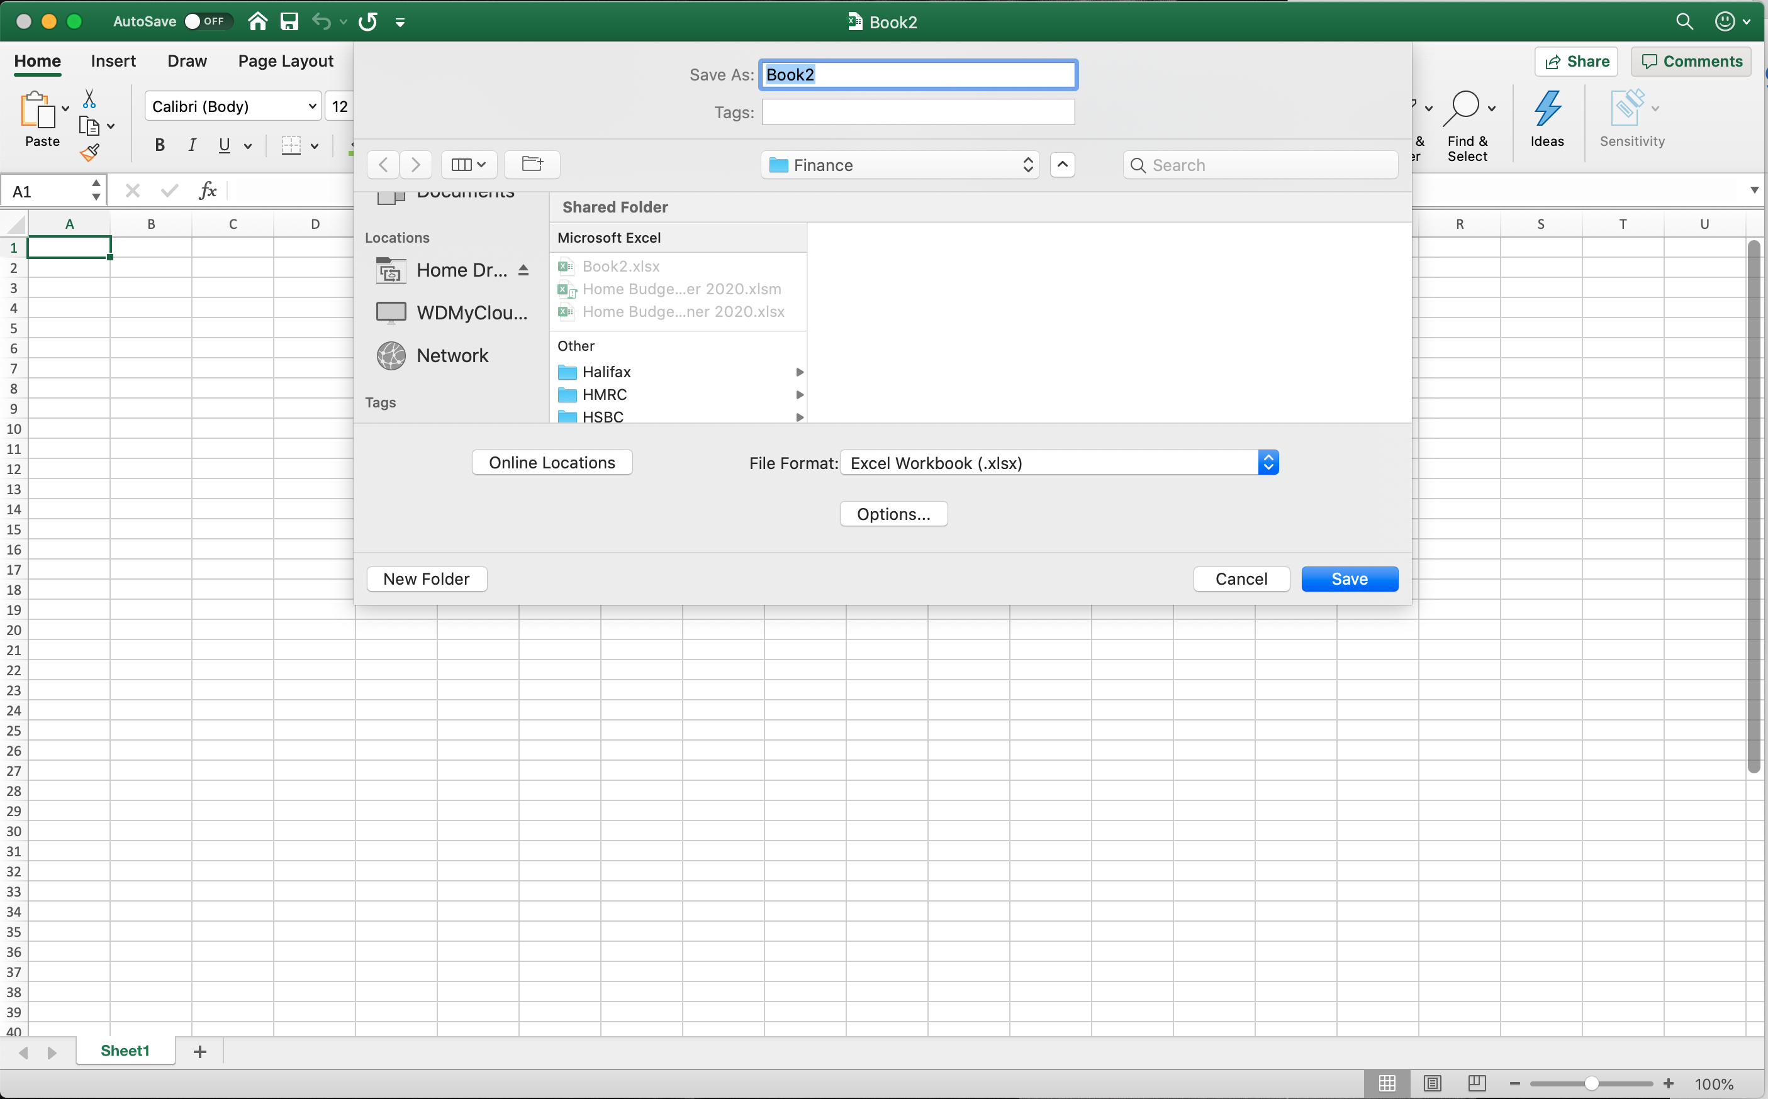Click the new folder icon in dialog toolbar
This screenshot has height=1099, width=1768.
[532, 164]
